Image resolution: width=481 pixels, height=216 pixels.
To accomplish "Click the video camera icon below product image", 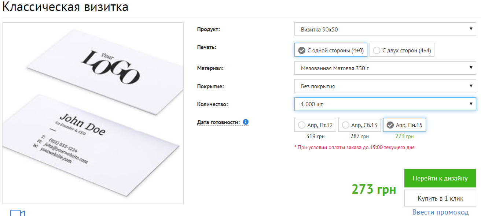I will point(17,213).
